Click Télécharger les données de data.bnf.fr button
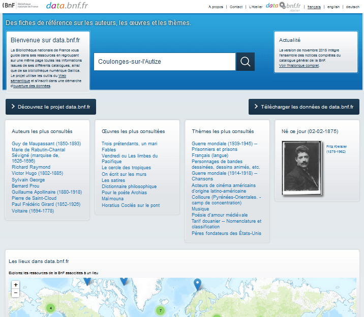 (x=304, y=107)
